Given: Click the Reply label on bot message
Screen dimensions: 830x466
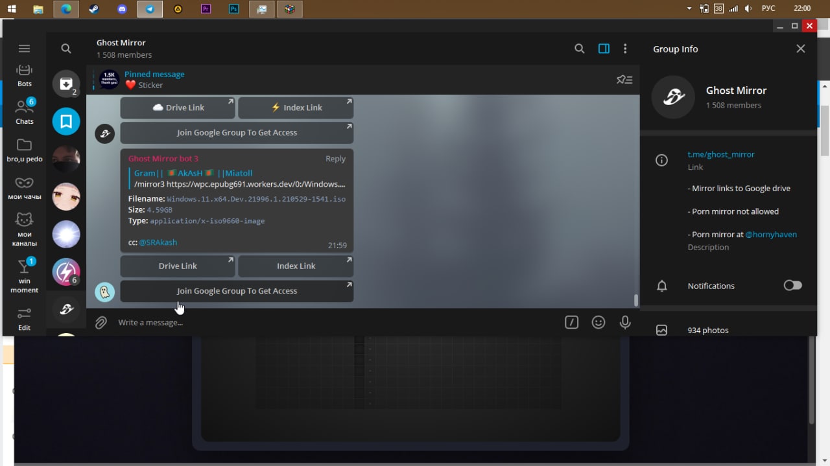Looking at the screenshot, I should point(335,159).
